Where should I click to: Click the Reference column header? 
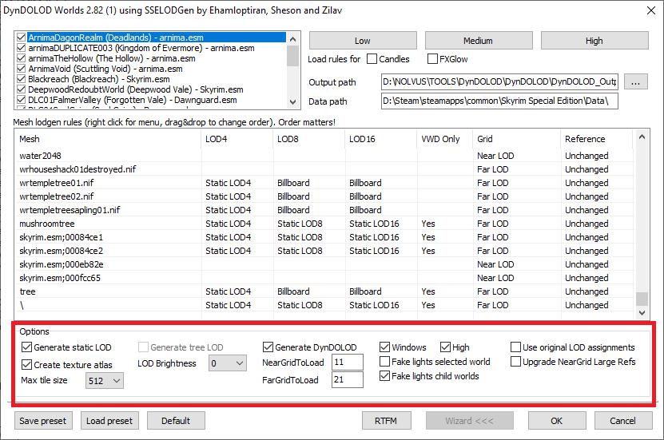tap(597, 139)
